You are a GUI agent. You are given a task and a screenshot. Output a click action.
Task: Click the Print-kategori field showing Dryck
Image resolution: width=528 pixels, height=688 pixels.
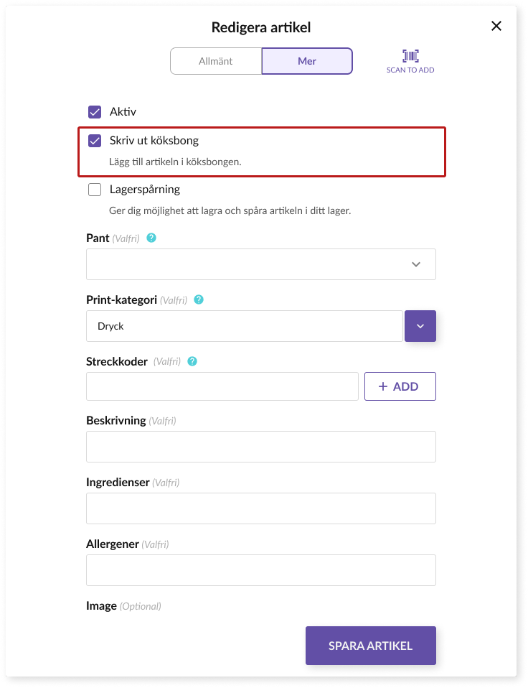pos(244,326)
